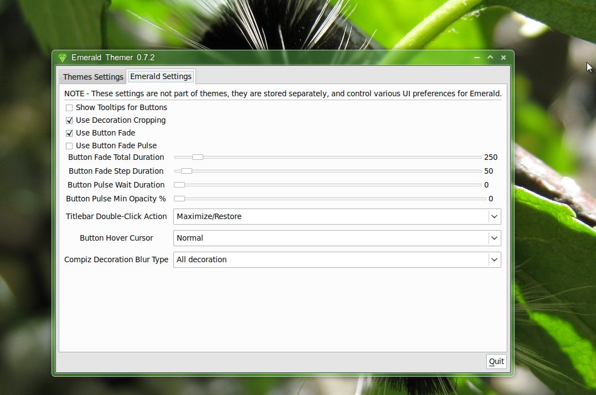The image size is (596, 395).
Task: Click the NOTE text about settings
Action: (283, 93)
